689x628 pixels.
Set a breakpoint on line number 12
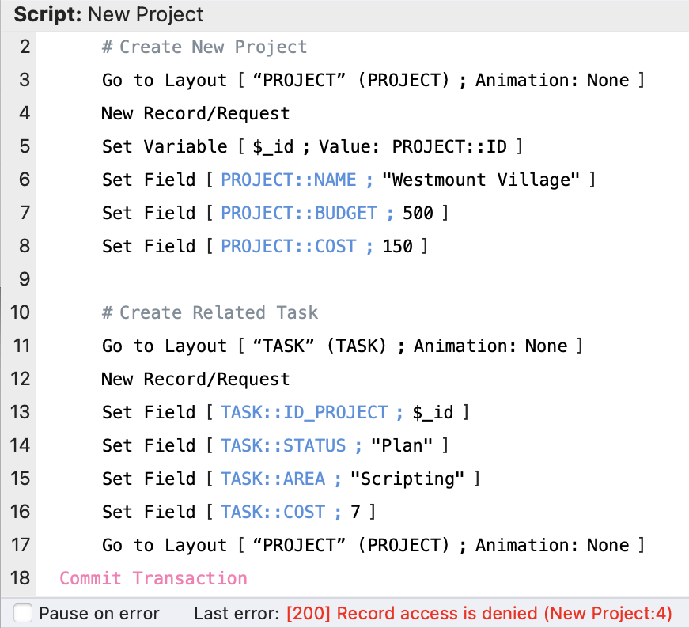[x=21, y=379]
